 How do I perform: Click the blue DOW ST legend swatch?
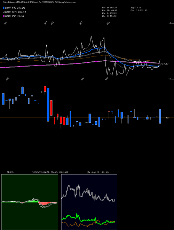tap(4, 8)
